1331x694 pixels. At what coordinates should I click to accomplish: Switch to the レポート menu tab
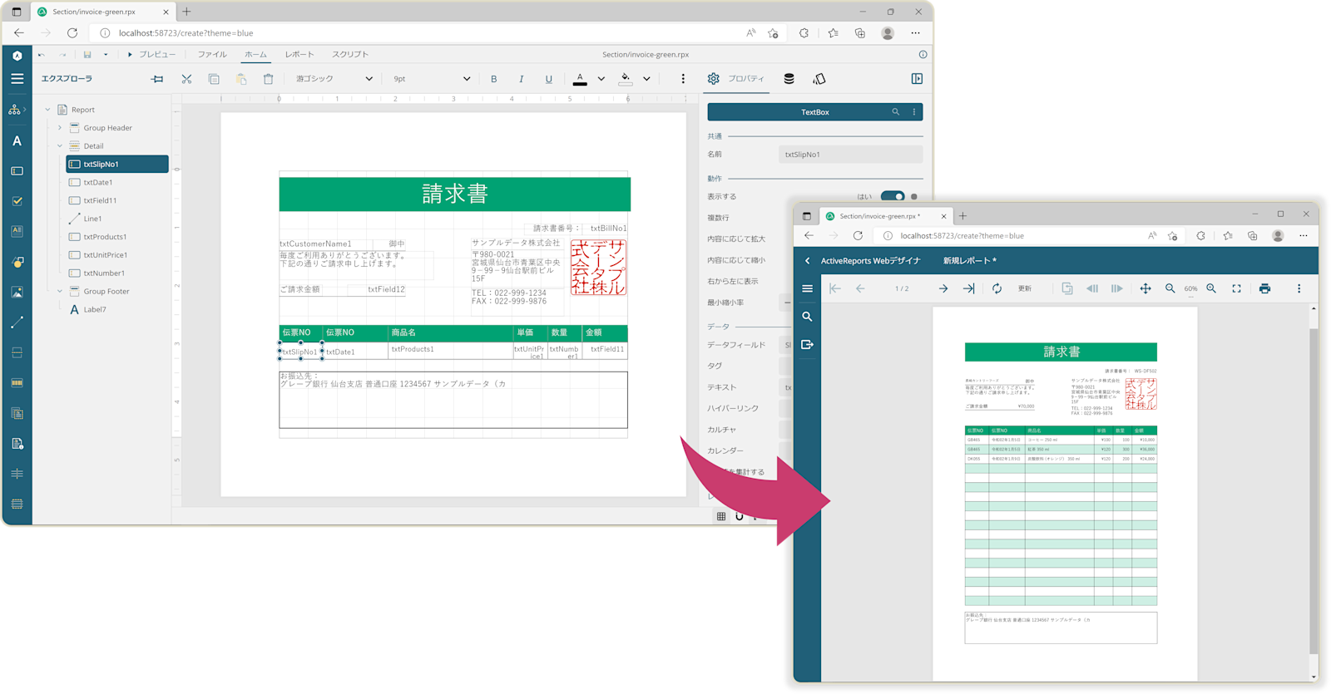(x=299, y=54)
